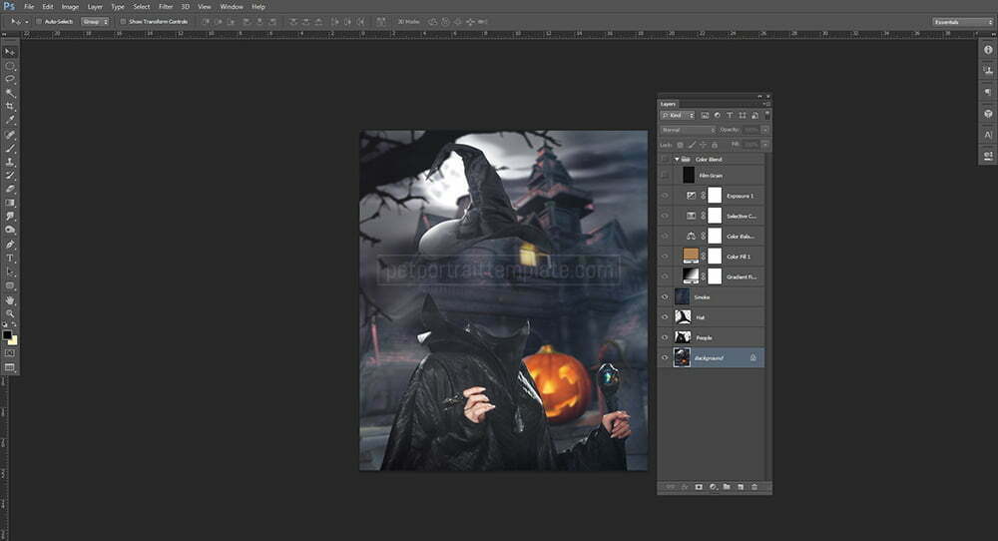This screenshot has height=541, width=998.
Task: Open the Image menu
Action: (x=70, y=6)
